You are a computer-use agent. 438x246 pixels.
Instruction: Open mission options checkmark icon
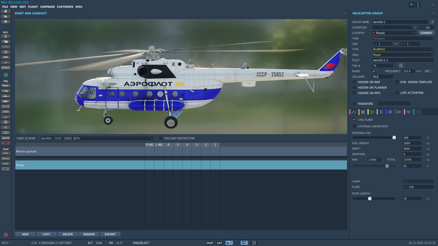[6, 63]
